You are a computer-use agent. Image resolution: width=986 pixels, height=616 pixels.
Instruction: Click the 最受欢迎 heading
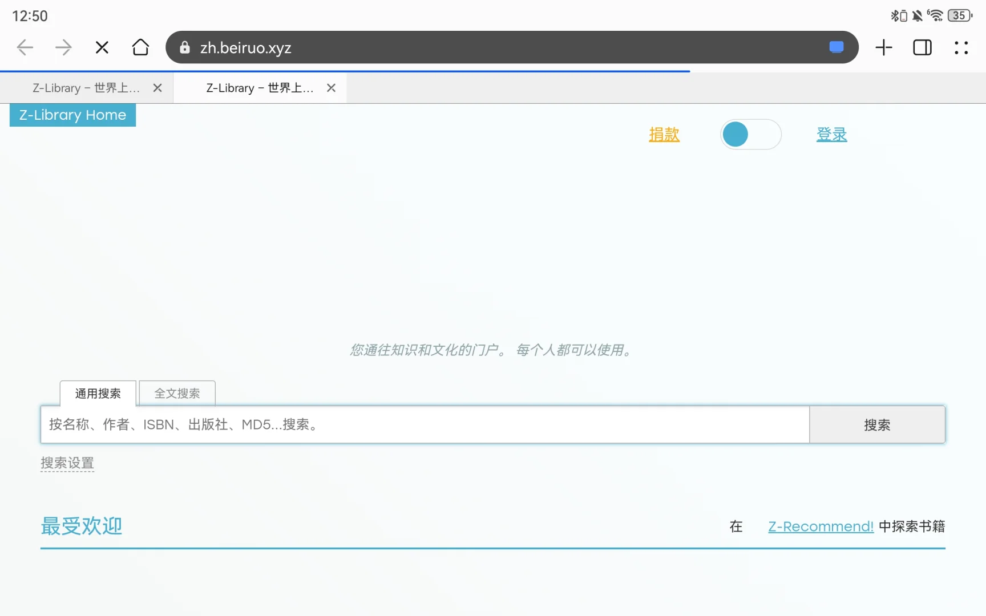pyautogui.click(x=81, y=526)
